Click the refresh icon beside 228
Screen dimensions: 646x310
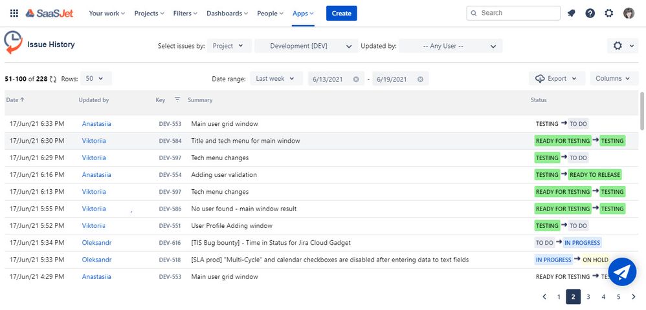tap(53, 79)
